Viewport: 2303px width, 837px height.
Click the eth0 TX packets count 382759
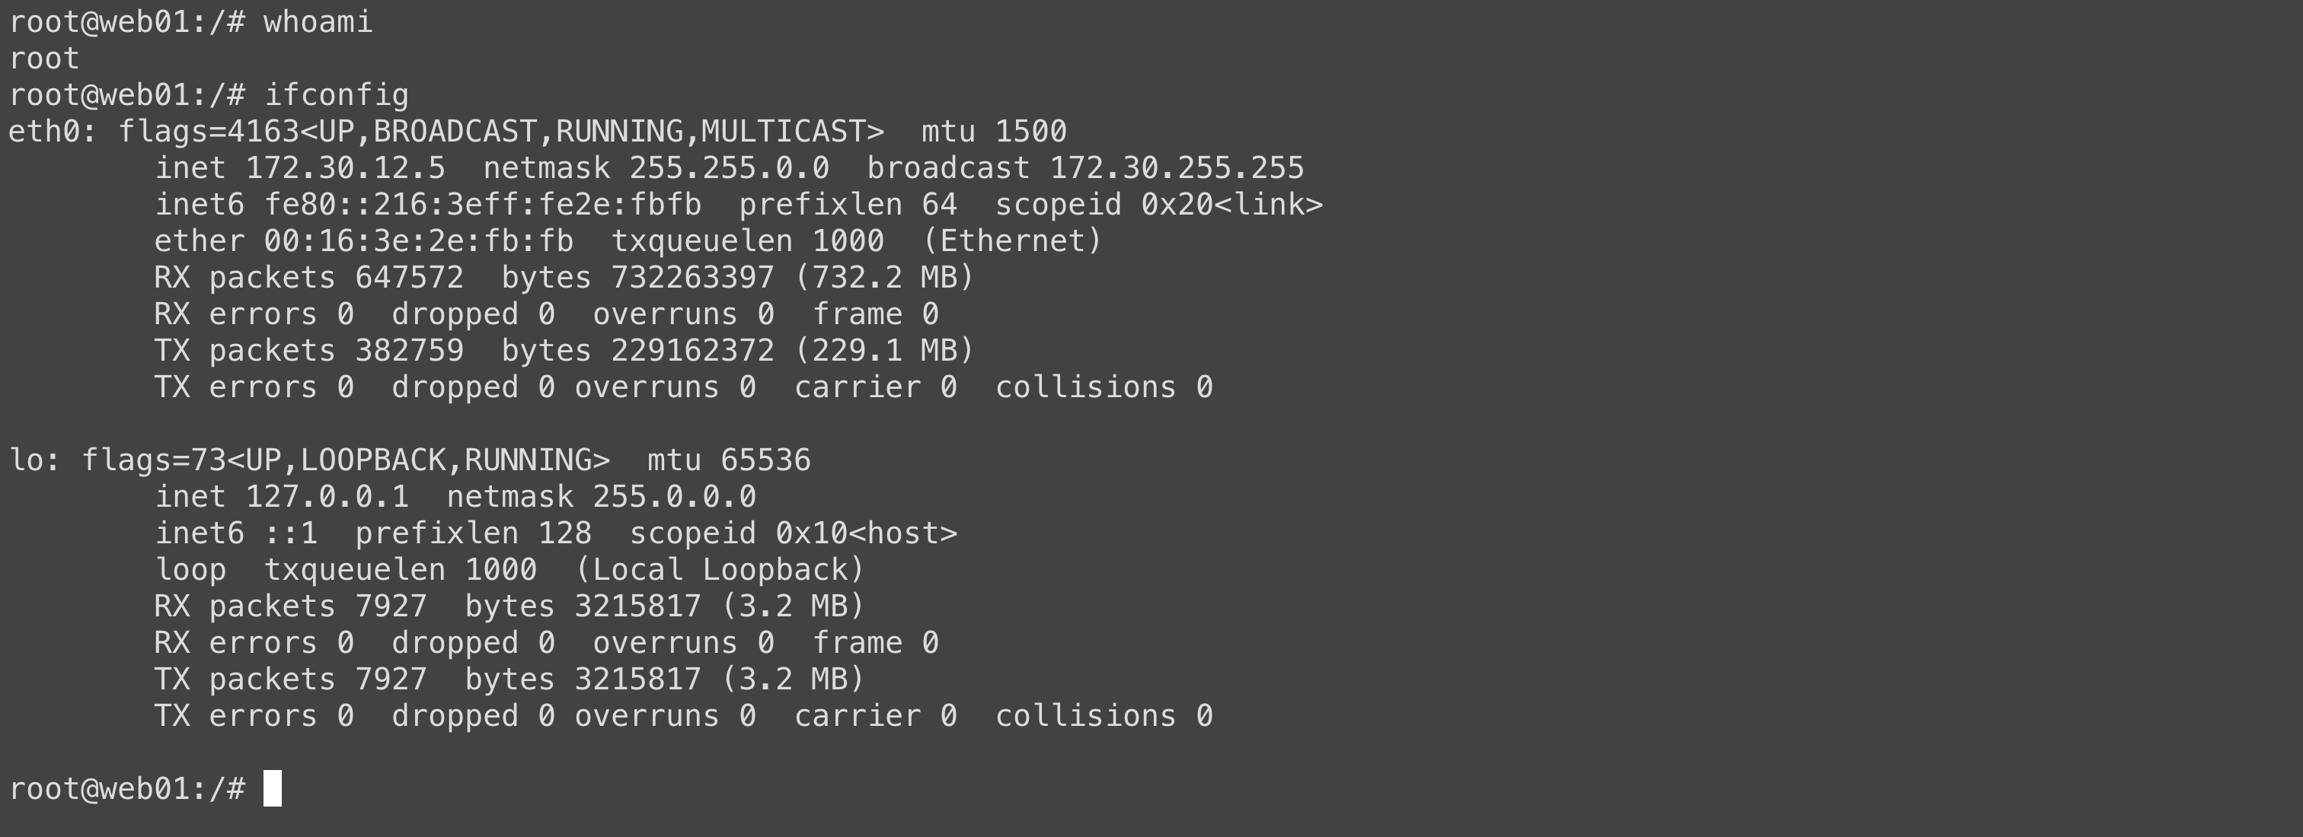[408, 351]
